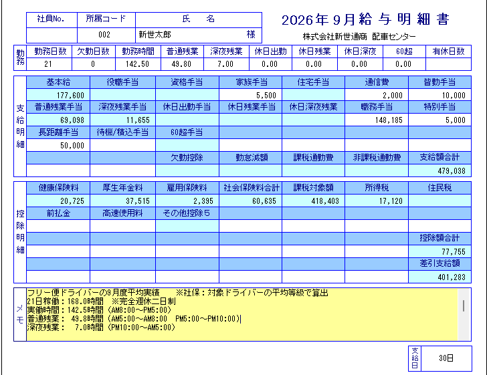Click the yellow memo text area

click(242, 314)
